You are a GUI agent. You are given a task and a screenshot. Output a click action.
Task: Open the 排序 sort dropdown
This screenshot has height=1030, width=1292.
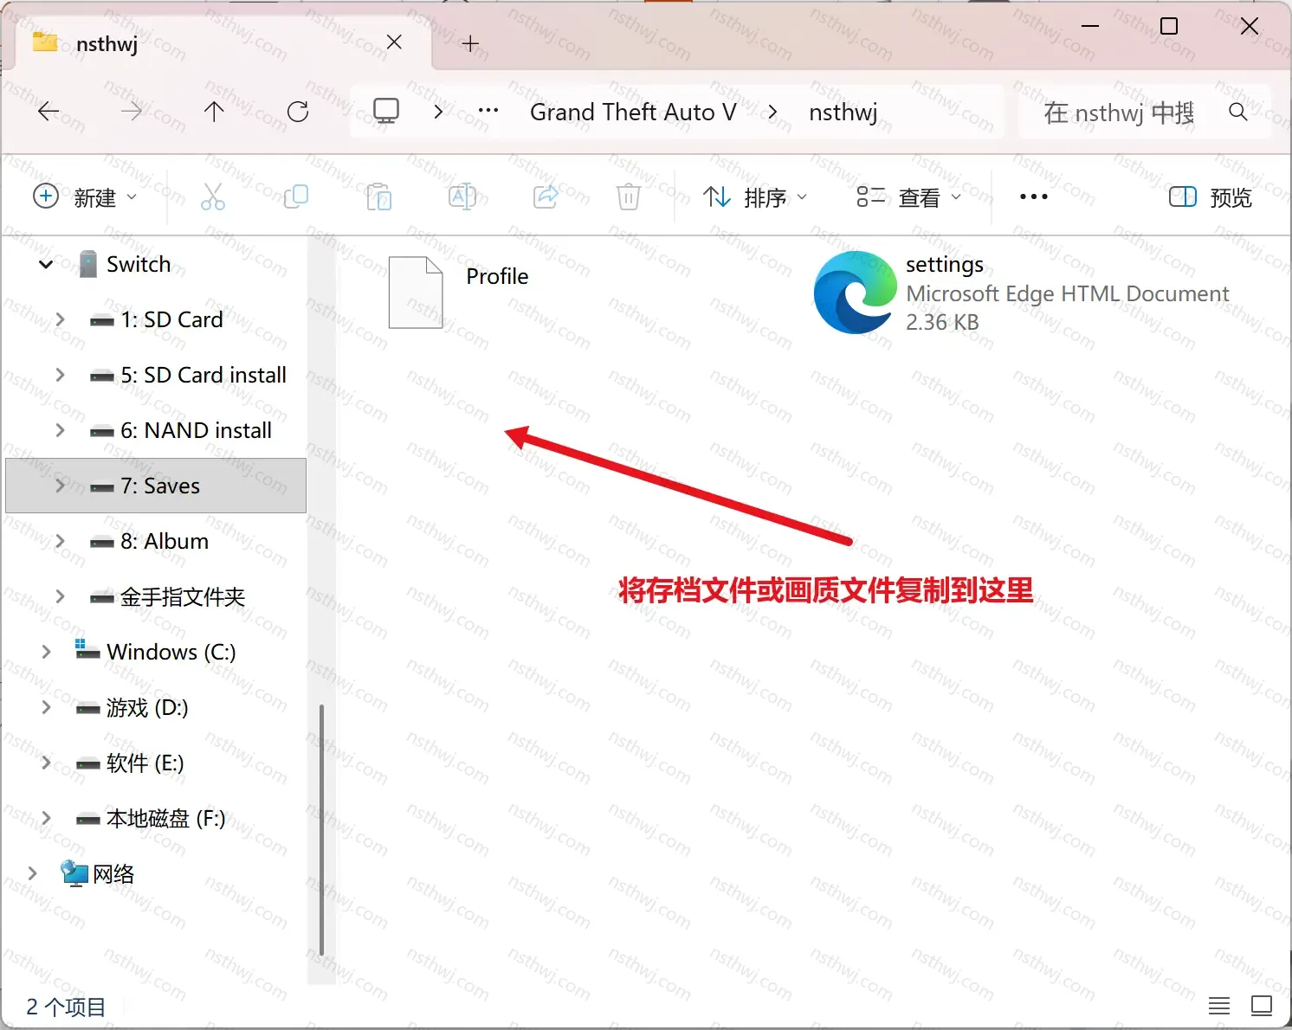pos(755,197)
